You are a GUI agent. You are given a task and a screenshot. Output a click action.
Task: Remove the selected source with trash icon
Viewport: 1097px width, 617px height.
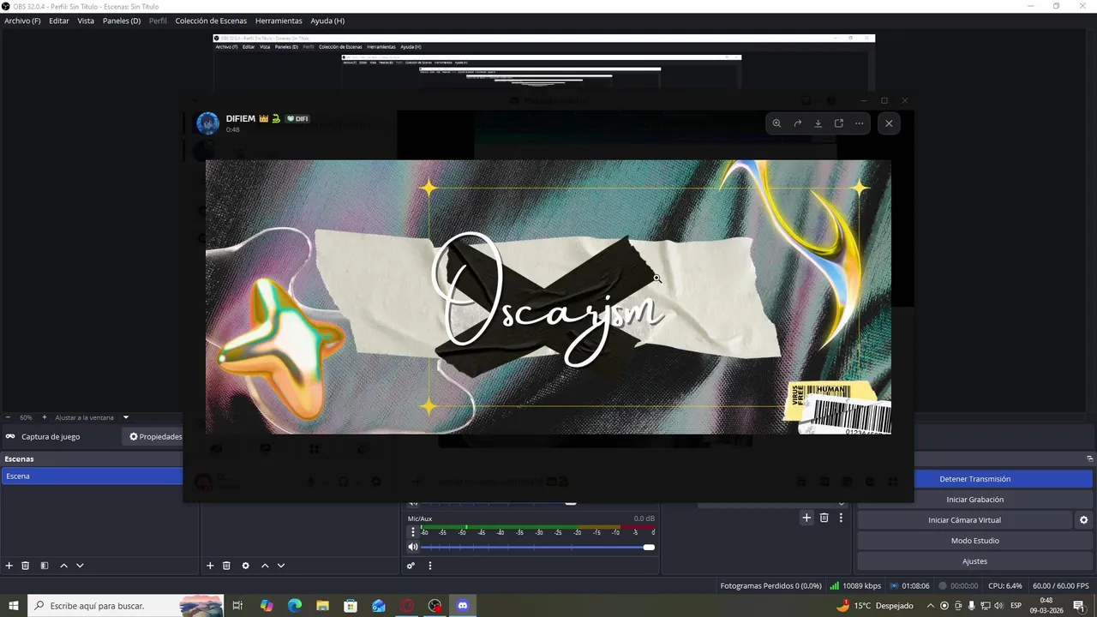point(226,566)
